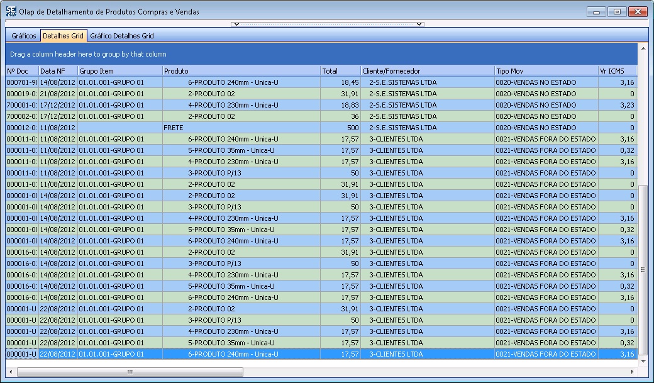Select the FRETE row

tap(241, 128)
